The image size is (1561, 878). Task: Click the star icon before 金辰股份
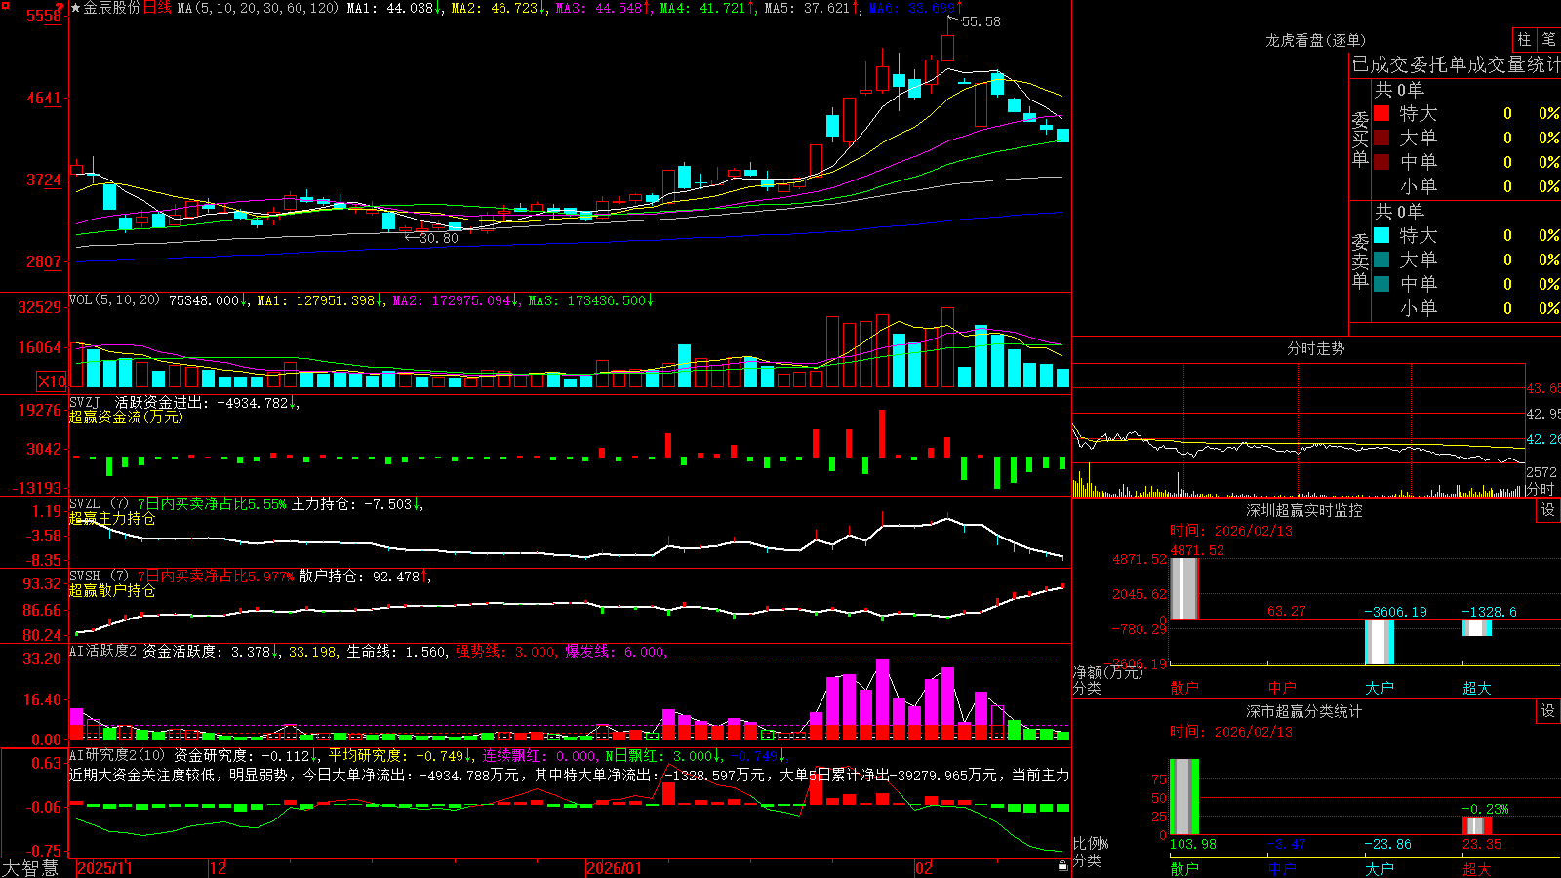[75, 8]
